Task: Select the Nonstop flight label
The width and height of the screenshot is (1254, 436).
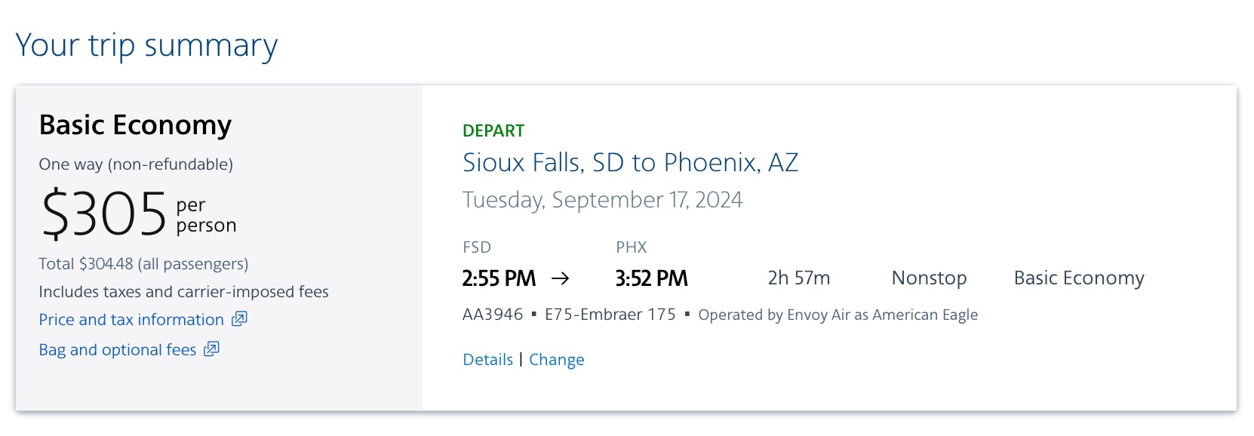Action: coord(930,278)
